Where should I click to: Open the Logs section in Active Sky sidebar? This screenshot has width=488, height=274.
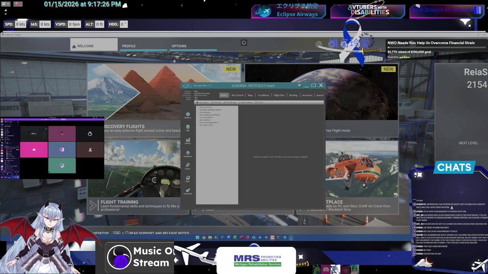pos(188,128)
